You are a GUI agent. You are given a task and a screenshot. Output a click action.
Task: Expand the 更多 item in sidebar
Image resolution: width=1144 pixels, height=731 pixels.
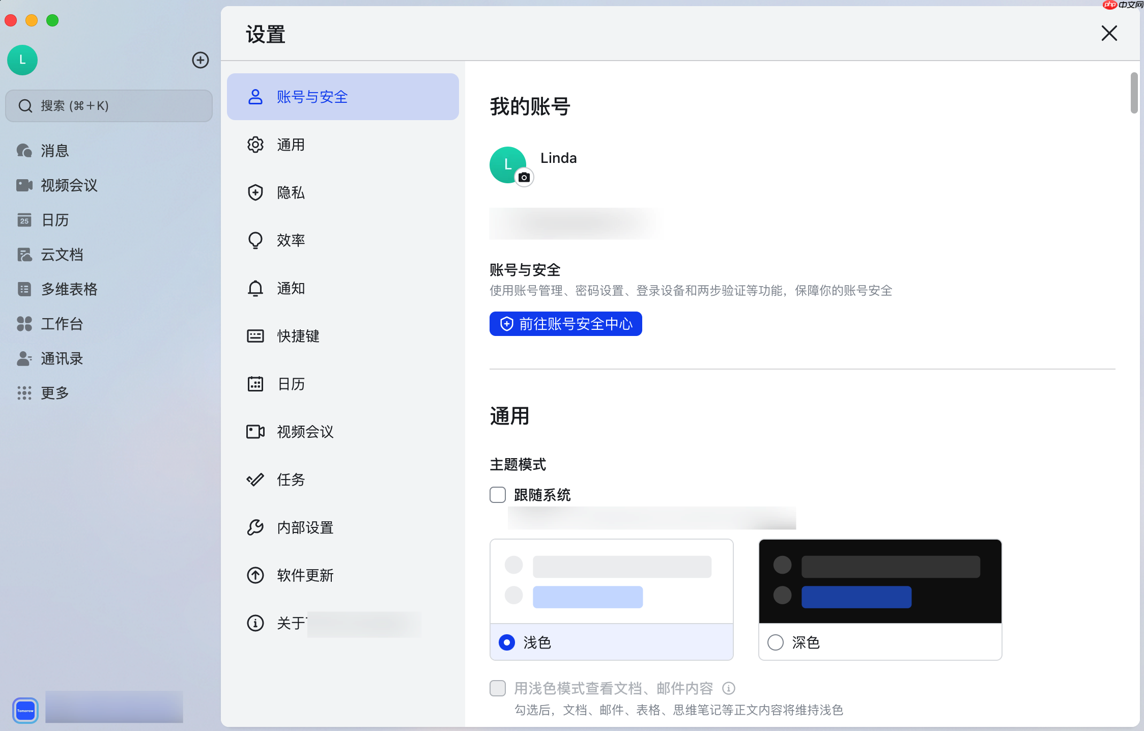54,393
